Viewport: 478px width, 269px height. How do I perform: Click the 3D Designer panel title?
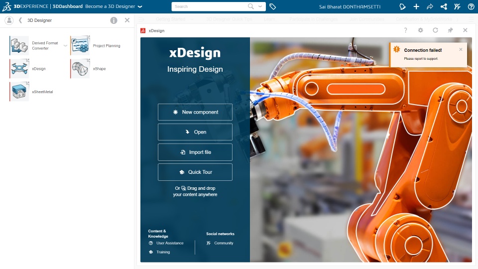coord(40,20)
